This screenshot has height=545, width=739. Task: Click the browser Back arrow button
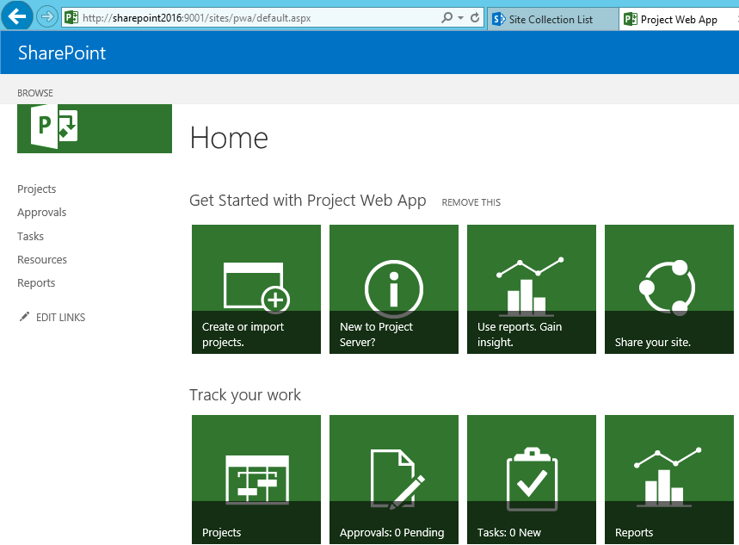pyautogui.click(x=17, y=16)
